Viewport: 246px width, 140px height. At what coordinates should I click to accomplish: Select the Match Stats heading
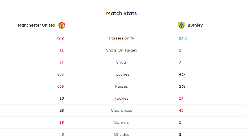[x=121, y=13]
